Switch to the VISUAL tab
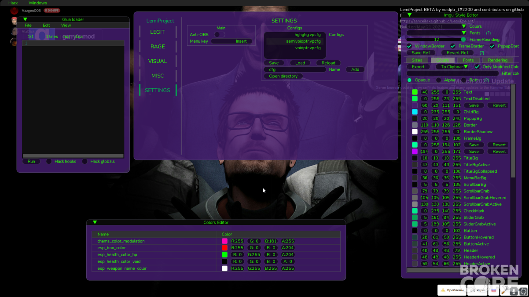 (158, 61)
